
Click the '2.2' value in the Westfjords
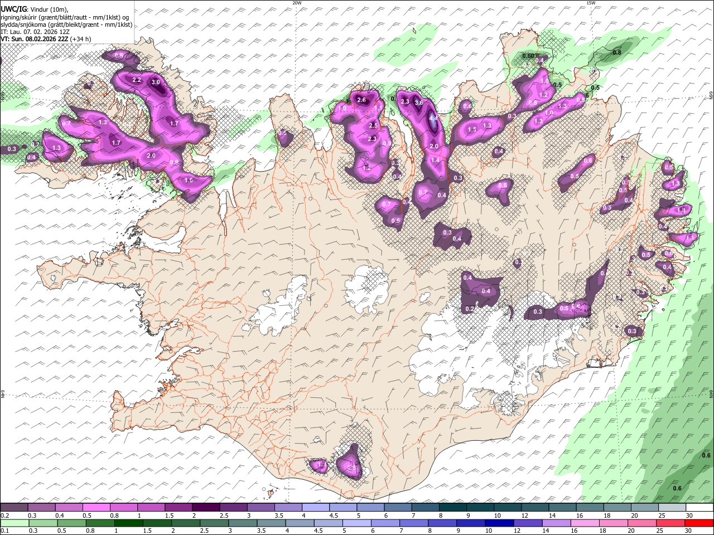(x=137, y=80)
